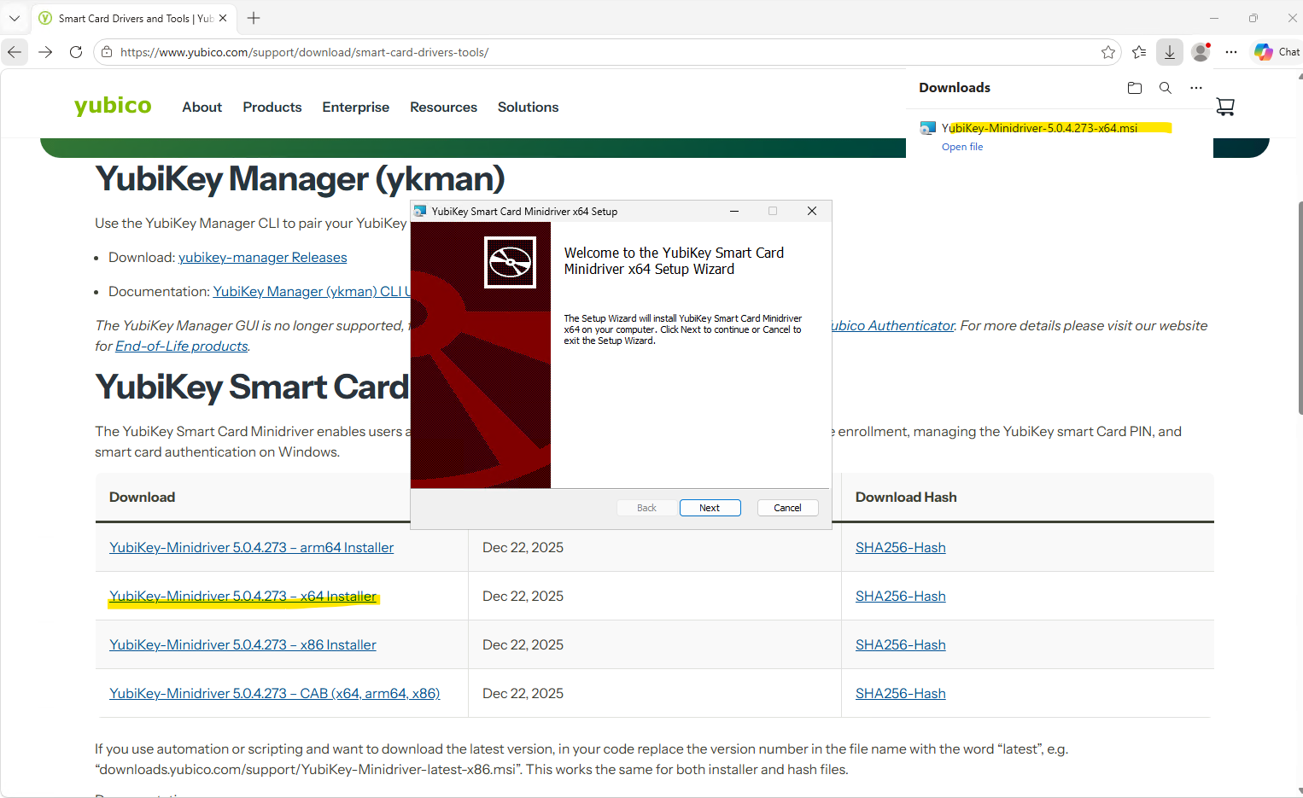The image size is (1303, 798).
Task: Select Dec 22, 2025 in the CAB row
Action: tap(523, 694)
